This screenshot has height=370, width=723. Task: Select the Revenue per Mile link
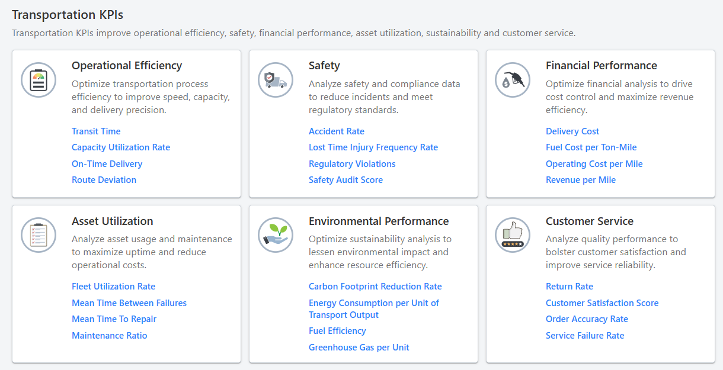581,180
